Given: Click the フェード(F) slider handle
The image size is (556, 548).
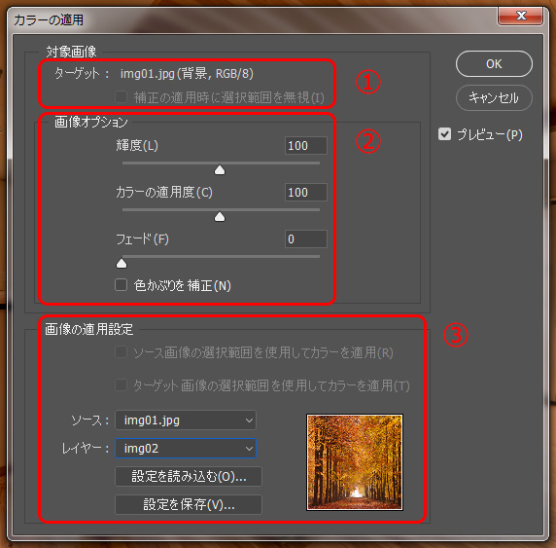Looking at the screenshot, I should 122,263.
